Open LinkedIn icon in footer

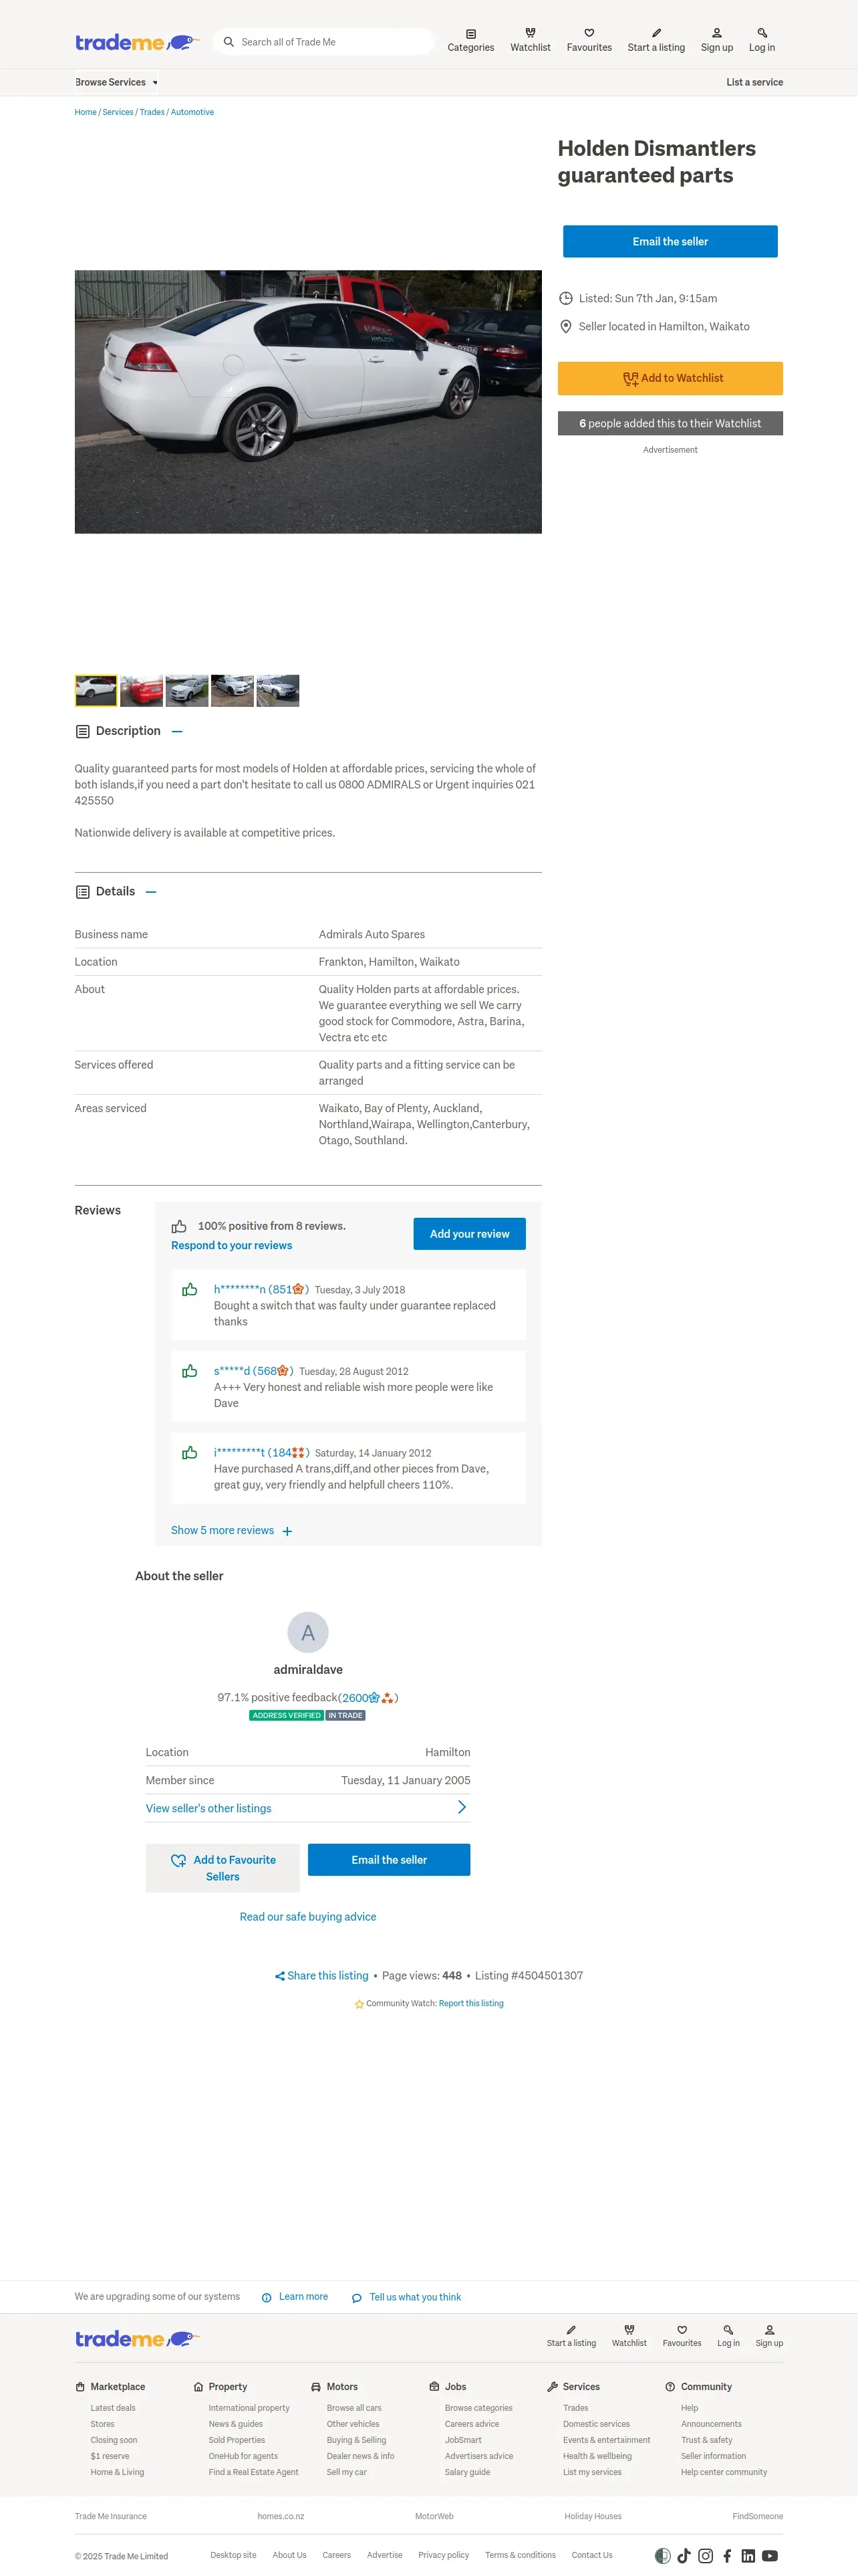tap(748, 2555)
